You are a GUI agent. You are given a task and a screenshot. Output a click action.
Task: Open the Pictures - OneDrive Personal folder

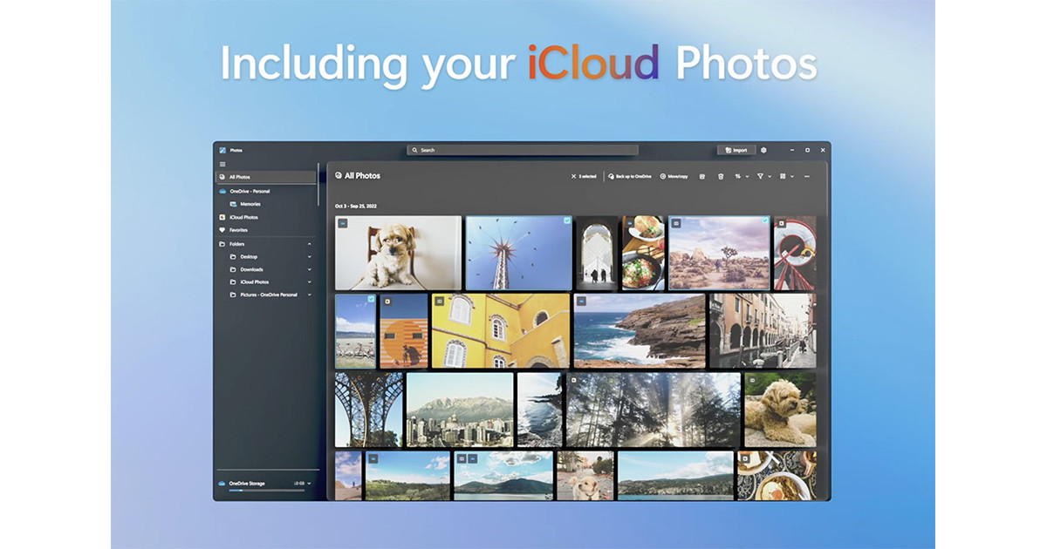(x=266, y=295)
